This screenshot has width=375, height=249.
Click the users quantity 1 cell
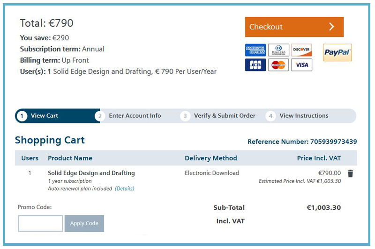(30, 173)
